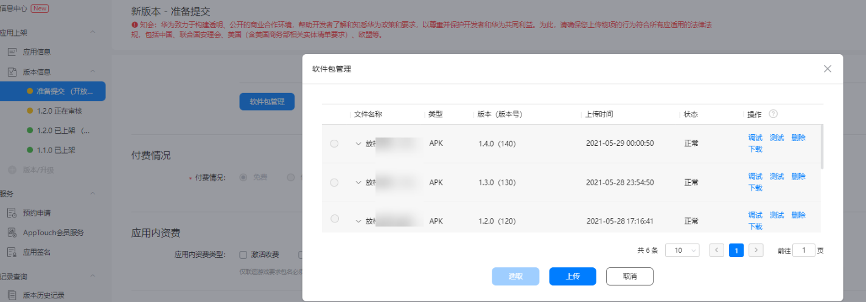Select radio button for version 1.3.0 (130)
866x302 pixels.
(x=334, y=182)
